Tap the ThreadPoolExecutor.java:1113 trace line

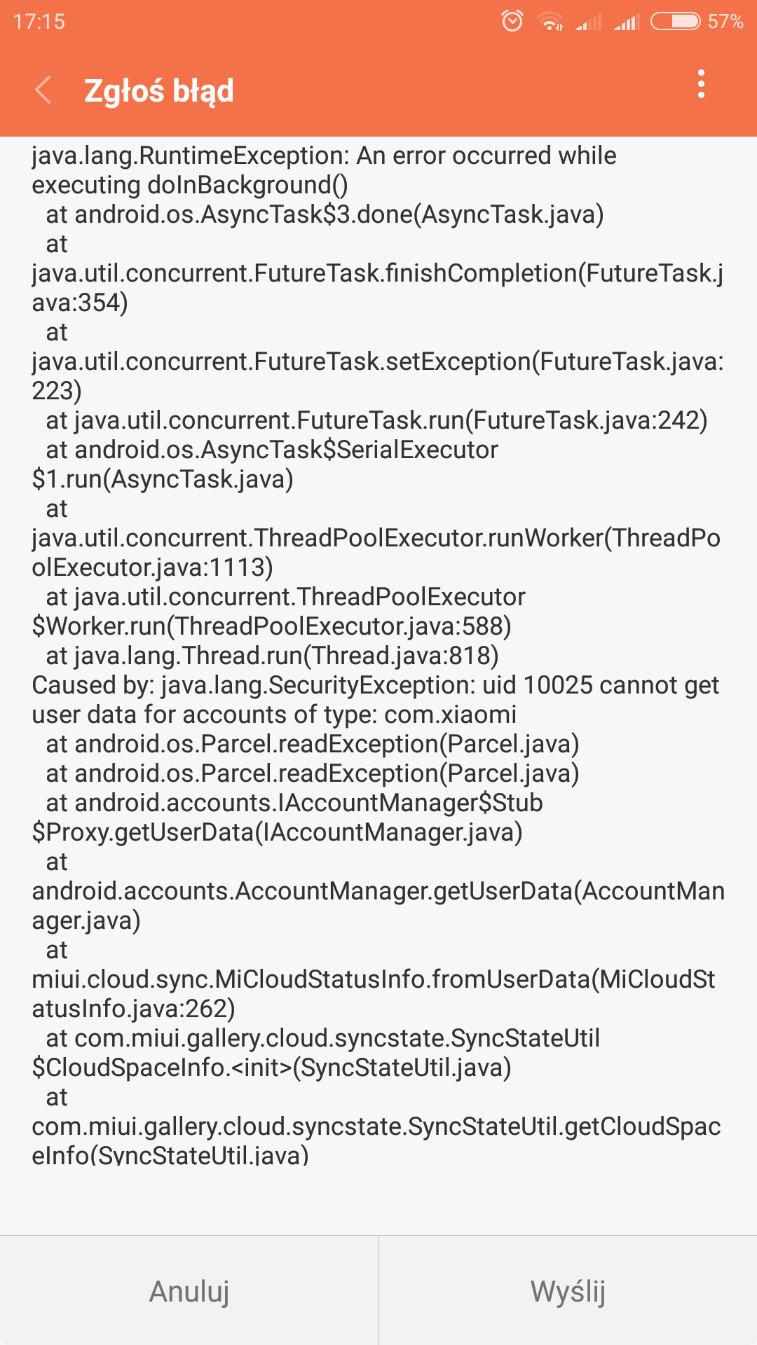pyautogui.click(x=376, y=538)
